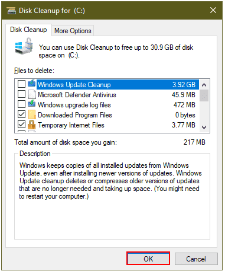Select the Windows upgrade log files entry
Screen dimensions: 225x271
tap(74, 105)
